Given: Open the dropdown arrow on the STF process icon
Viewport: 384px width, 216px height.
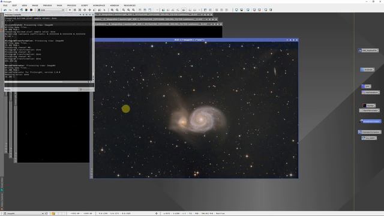Looking at the screenshot, I should click(x=370, y=86).
